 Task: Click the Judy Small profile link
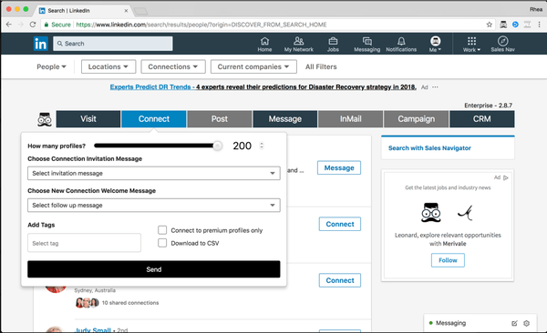93,329
